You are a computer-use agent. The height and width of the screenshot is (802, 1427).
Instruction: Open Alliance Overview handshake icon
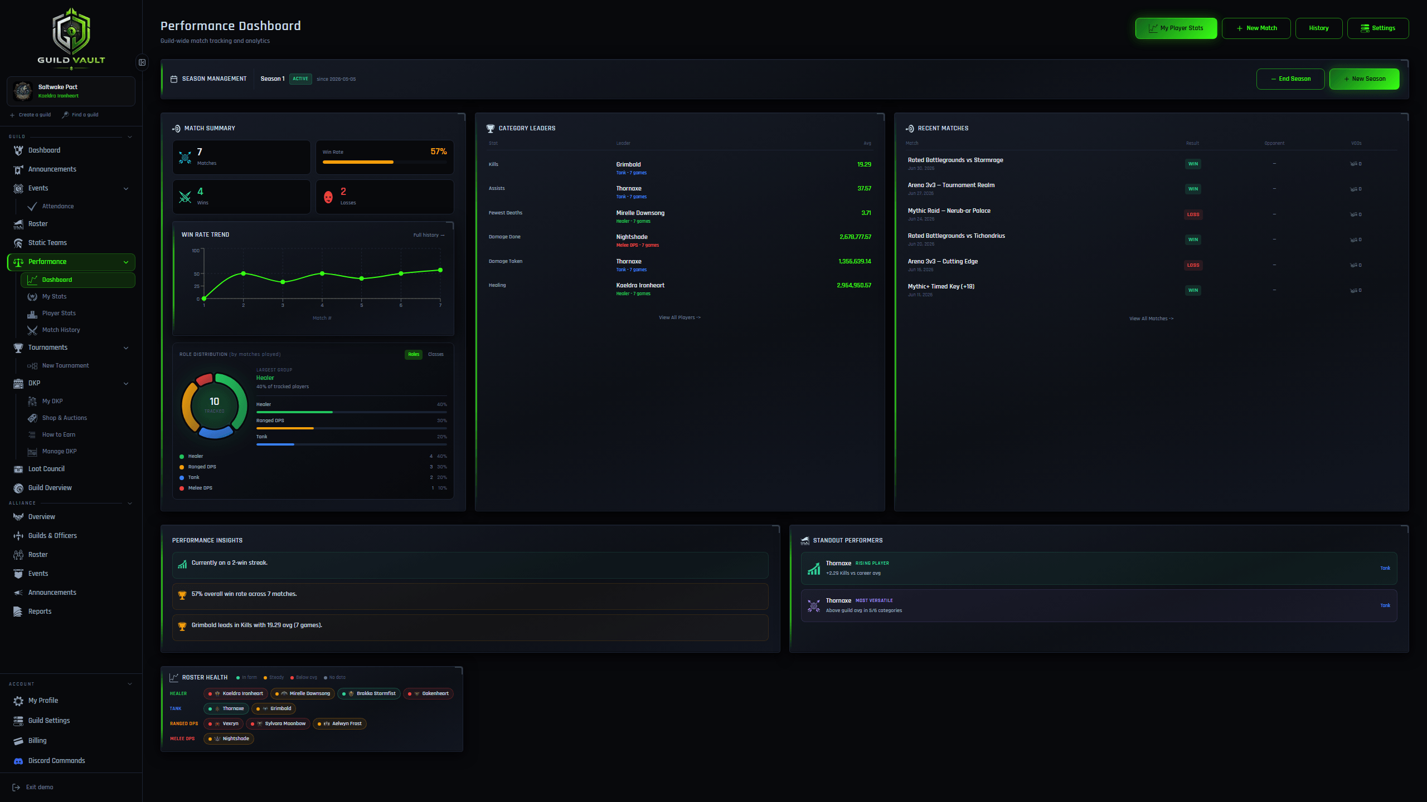pos(18,517)
